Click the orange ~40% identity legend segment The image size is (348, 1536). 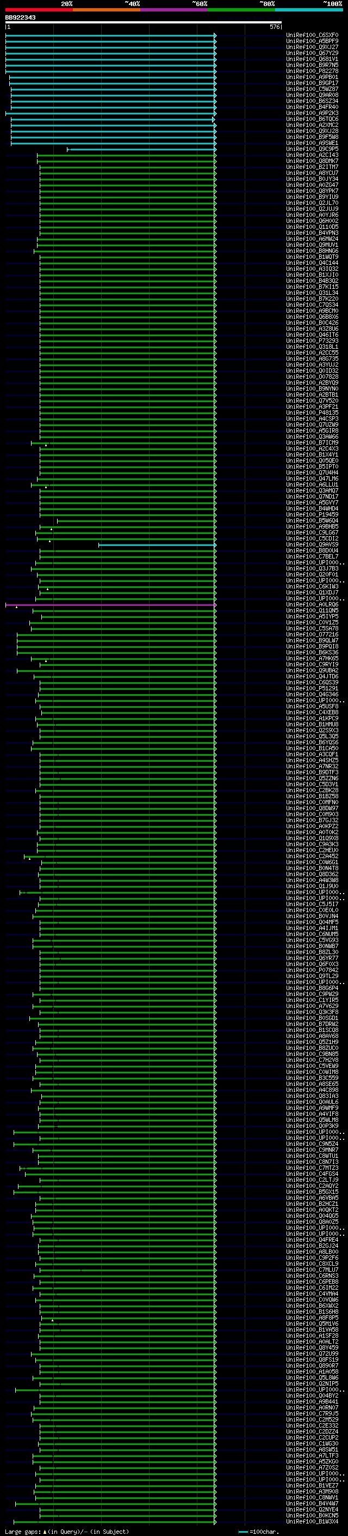pos(107,10)
